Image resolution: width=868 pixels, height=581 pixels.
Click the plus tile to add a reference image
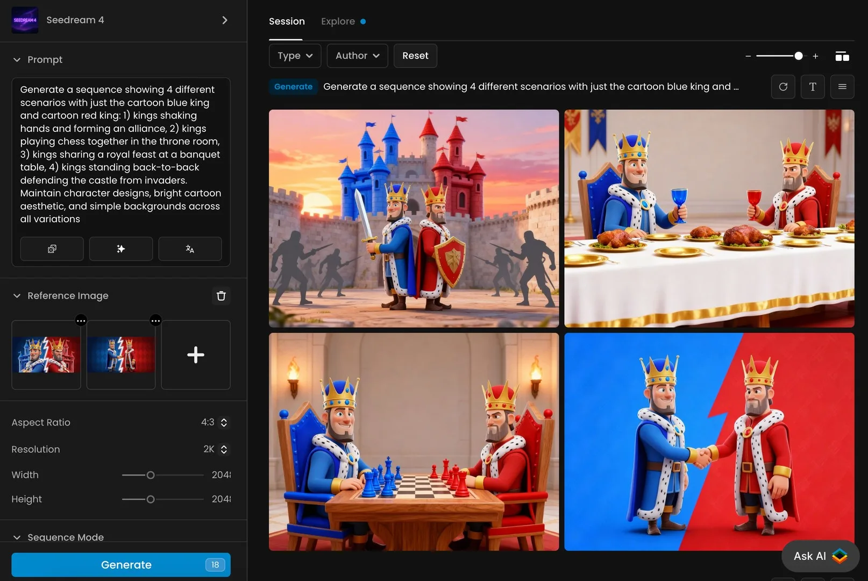(195, 355)
